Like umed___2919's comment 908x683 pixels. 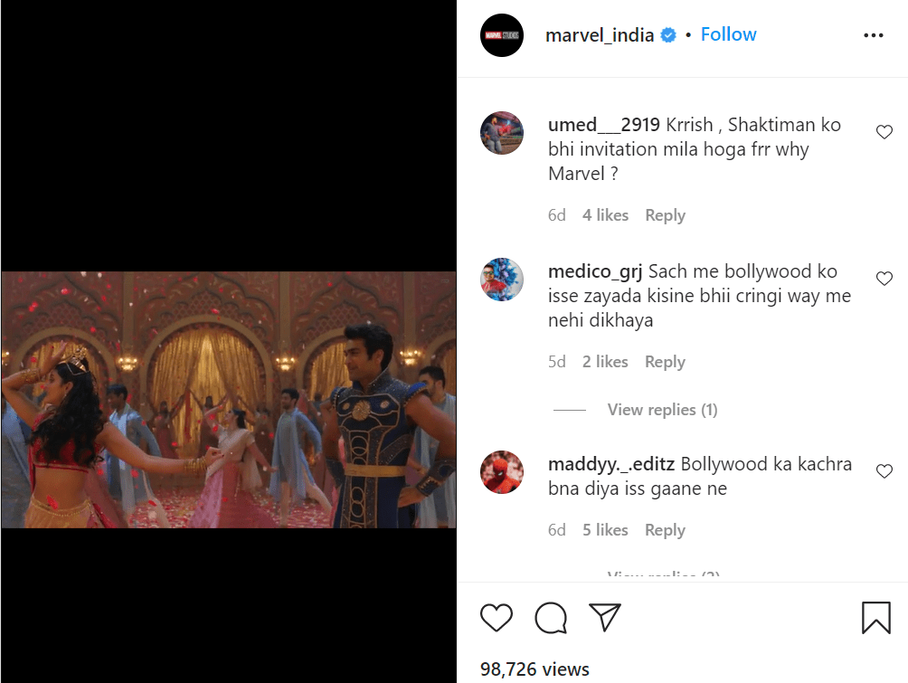(x=884, y=132)
